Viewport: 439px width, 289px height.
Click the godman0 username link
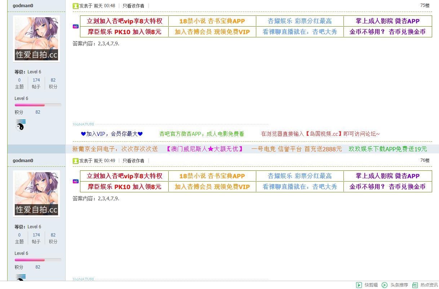23,5
